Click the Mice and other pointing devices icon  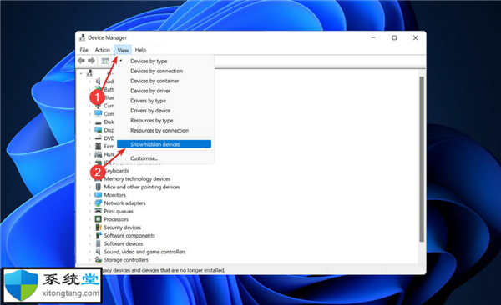[98, 187]
